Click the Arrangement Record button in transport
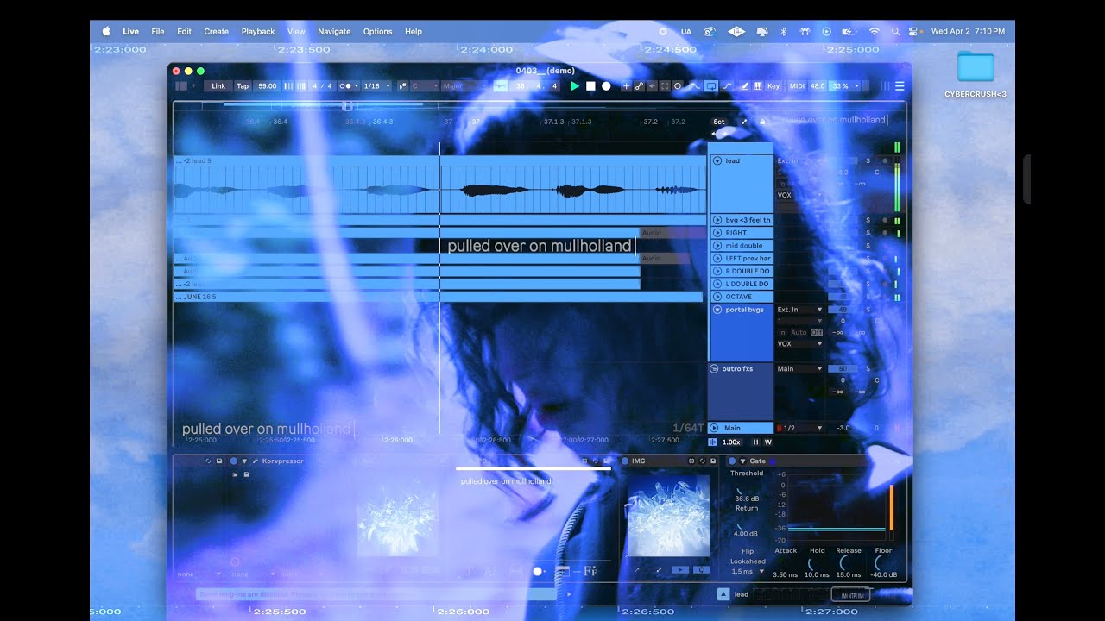The height and width of the screenshot is (621, 1105). (x=606, y=86)
